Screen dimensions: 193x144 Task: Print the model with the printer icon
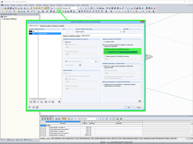tap(19, 8)
